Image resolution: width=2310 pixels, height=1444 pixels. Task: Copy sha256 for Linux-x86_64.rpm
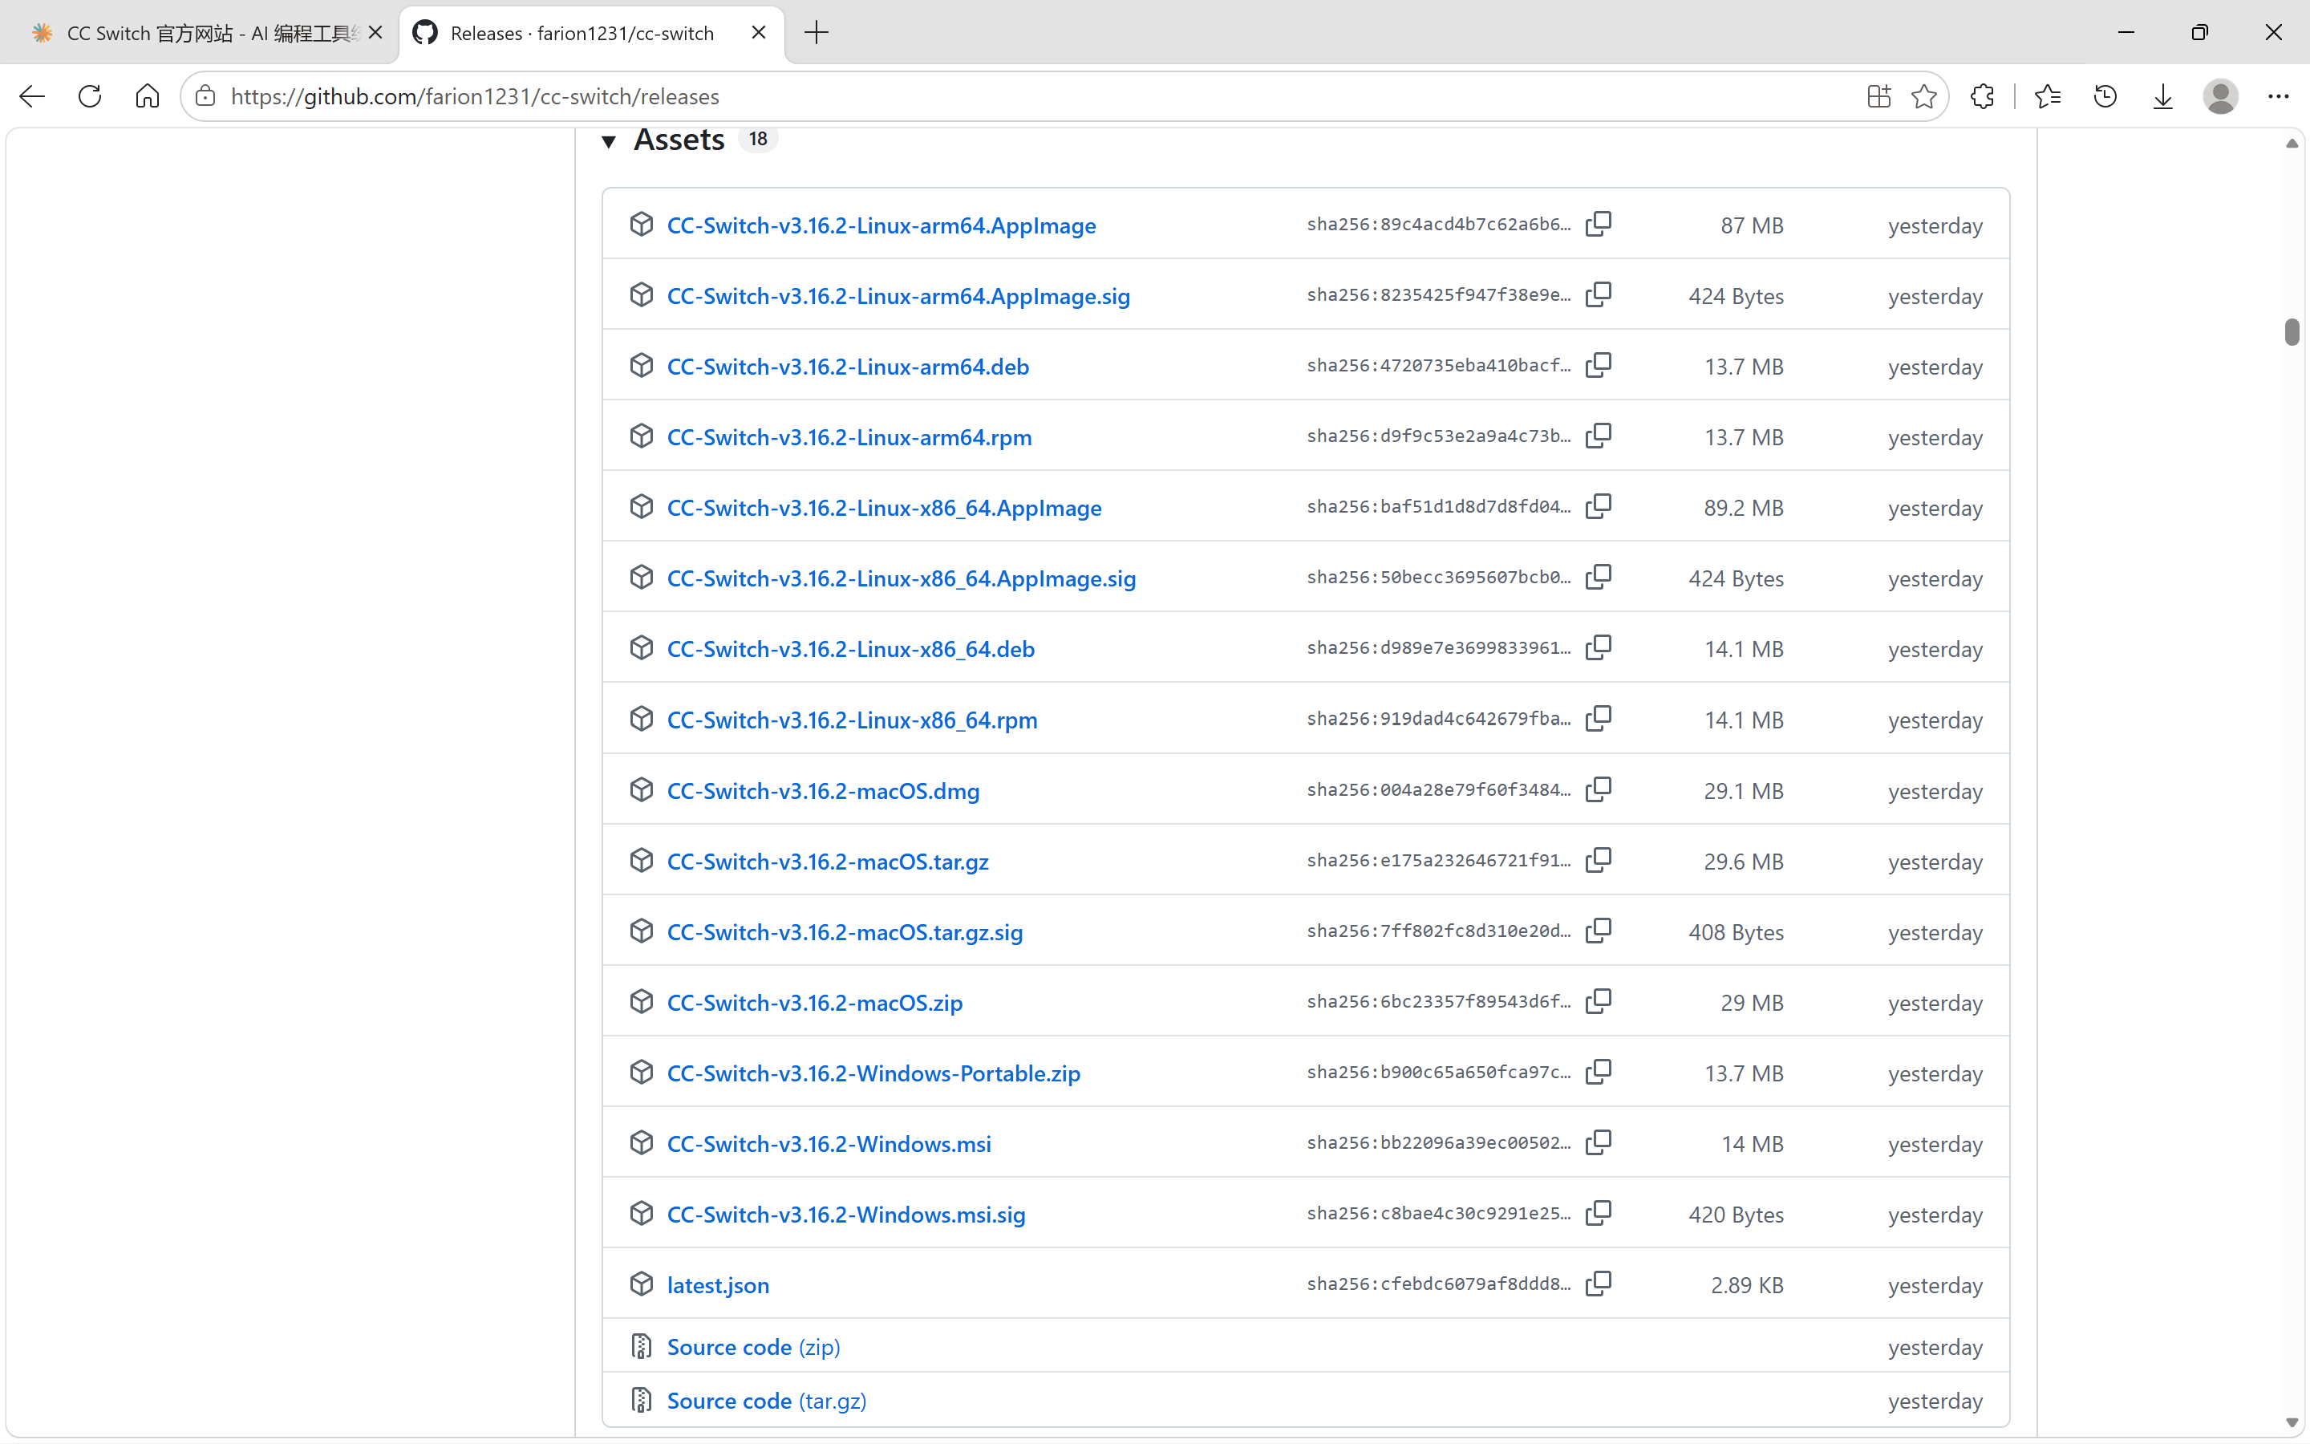1598,719
